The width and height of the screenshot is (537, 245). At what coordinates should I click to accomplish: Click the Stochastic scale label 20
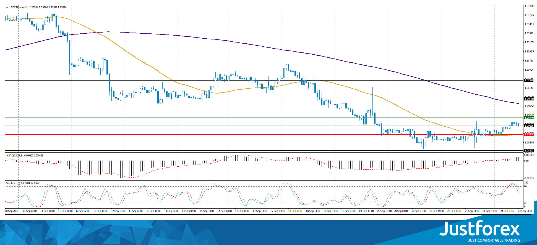[x=525, y=203]
